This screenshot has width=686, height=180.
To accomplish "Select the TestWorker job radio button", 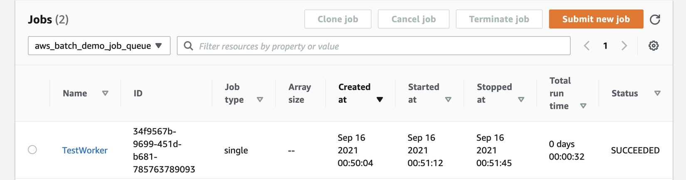I will (32, 150).
